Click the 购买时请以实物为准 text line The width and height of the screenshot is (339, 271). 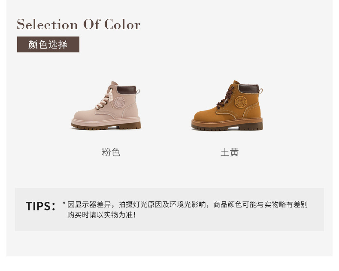pyautogui.click(x=102, y=214)
